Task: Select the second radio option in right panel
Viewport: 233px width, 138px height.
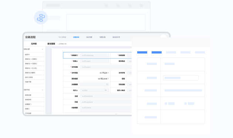Action: [185, 103]
